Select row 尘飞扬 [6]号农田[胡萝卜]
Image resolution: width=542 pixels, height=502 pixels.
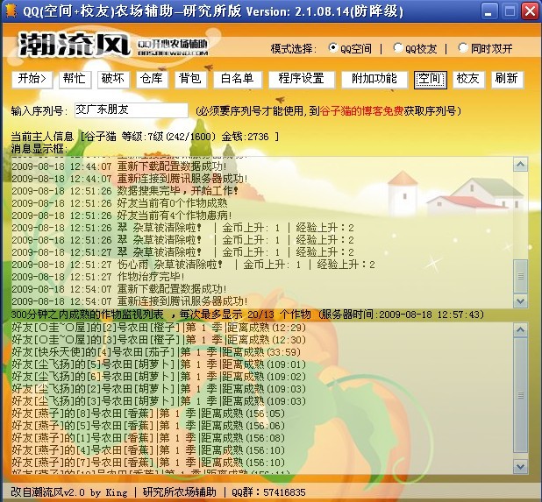(159, 377)
